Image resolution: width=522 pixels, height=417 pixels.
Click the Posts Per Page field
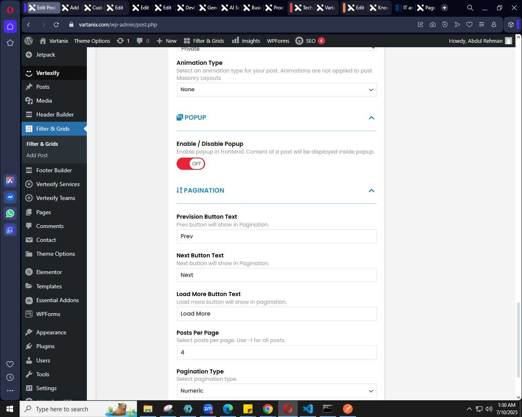(276, 353)
